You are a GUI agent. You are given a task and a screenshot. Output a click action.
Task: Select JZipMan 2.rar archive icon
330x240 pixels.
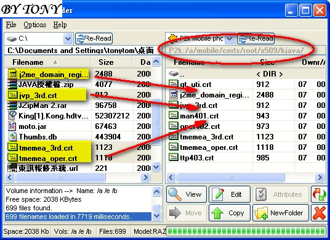pyautogui.click(x=12, y=106)
